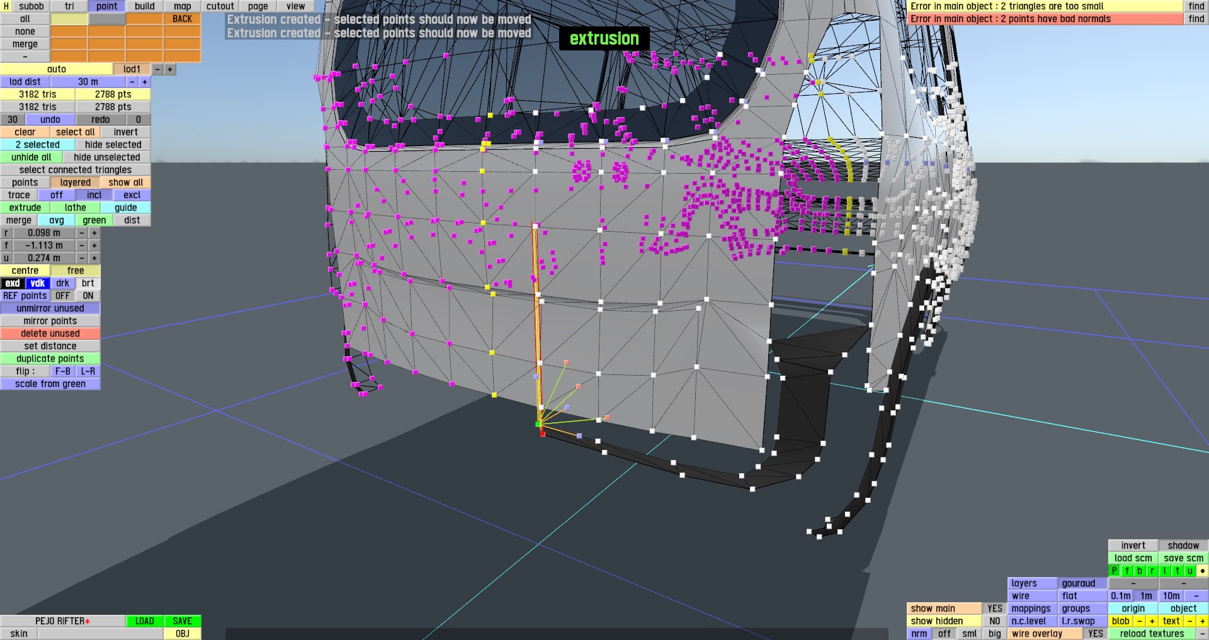The width and height of the screenshot is (1209, 640).
Task: Click the lathe button
Action: click(76, 208)
